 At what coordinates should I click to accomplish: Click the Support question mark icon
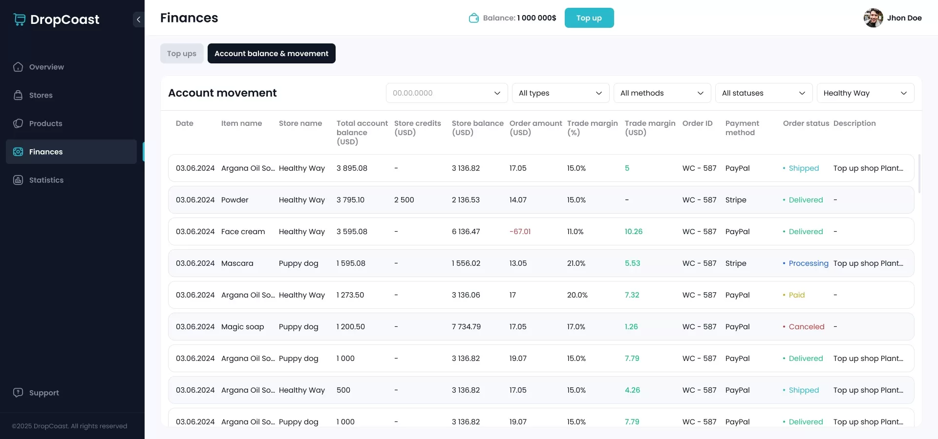[18, 393]
